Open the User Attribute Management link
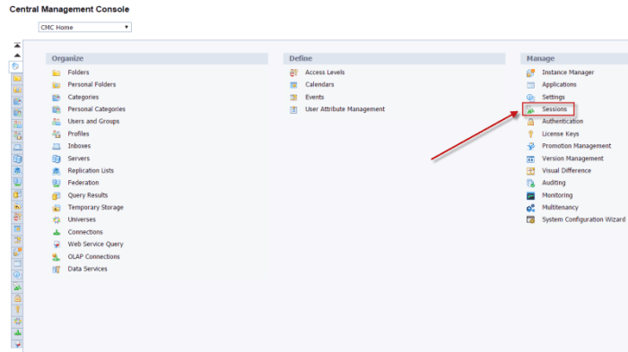The width and height of the screenshot is (628, 352). 345,109
